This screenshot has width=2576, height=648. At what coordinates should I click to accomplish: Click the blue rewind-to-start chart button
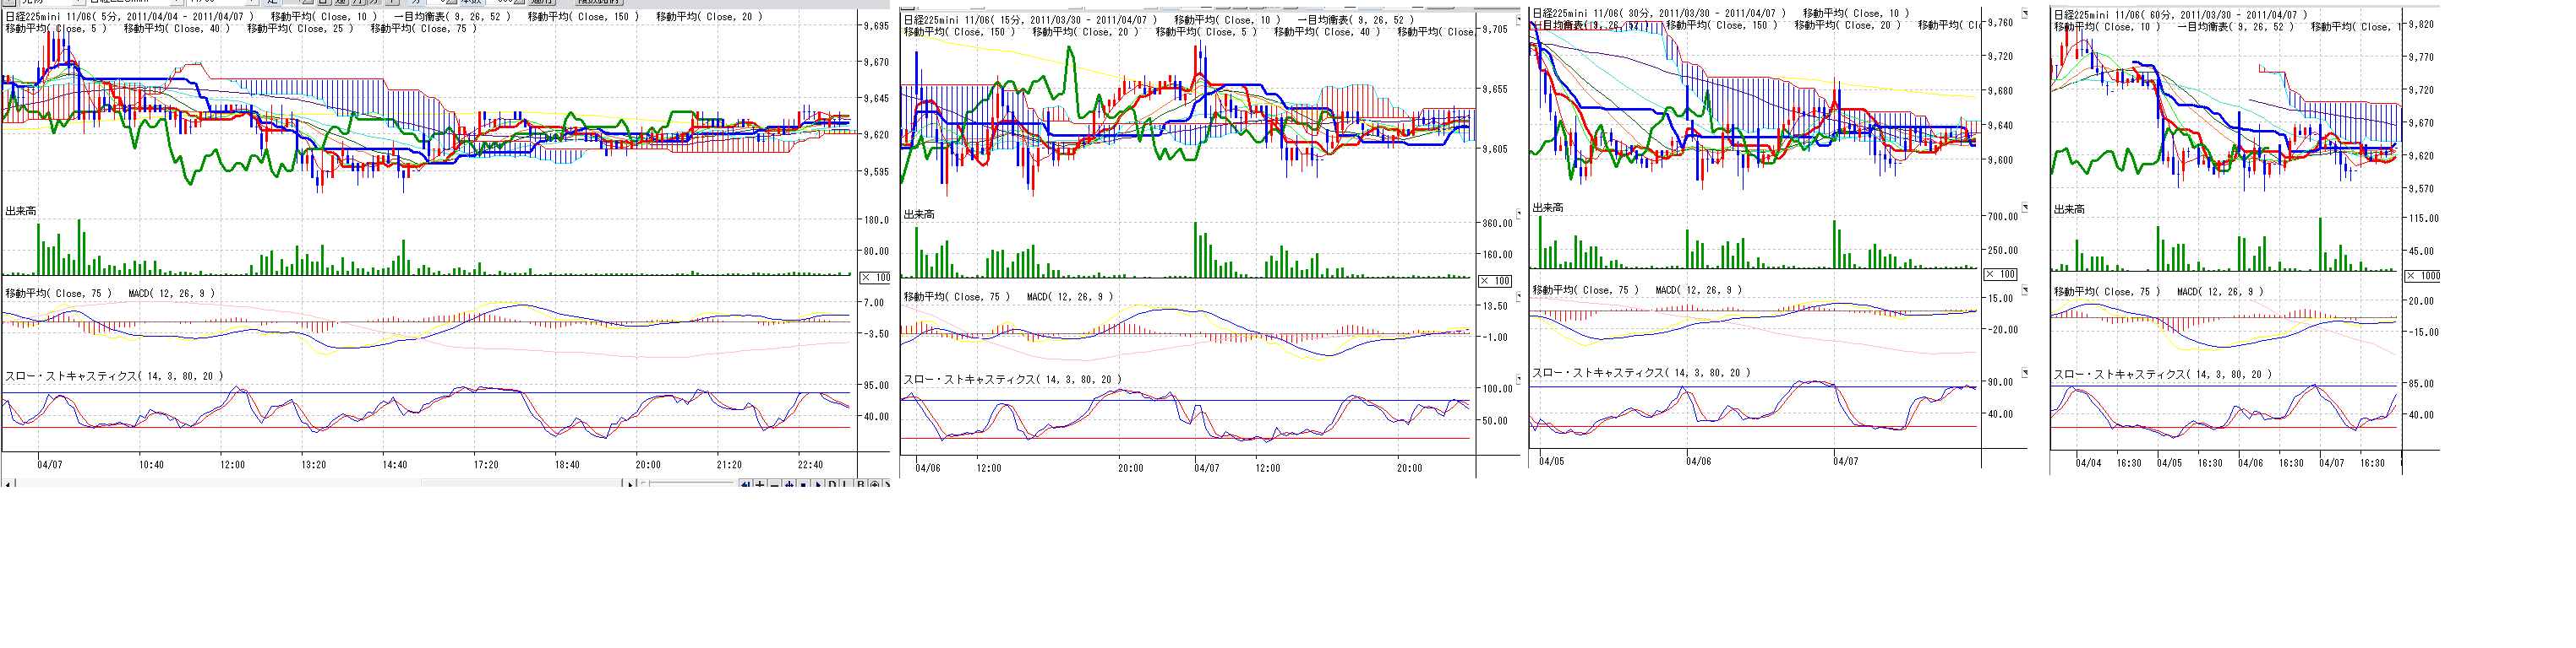(746, 485)
